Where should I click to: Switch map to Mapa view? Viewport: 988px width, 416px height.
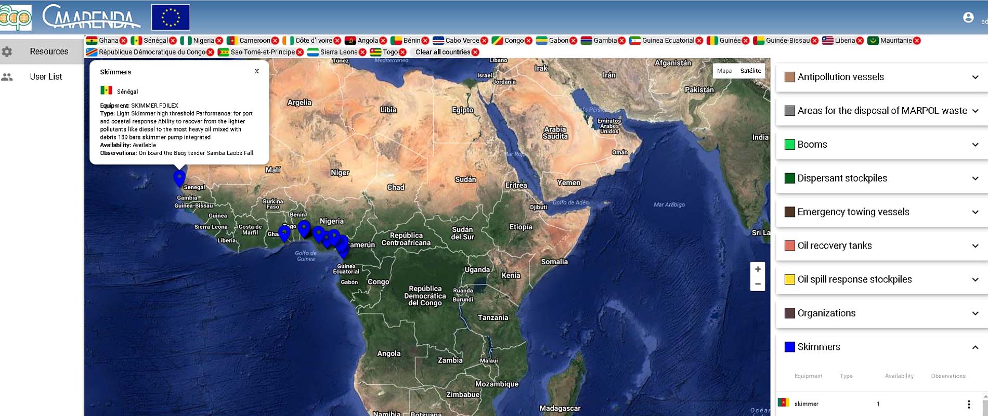[724, 71]
